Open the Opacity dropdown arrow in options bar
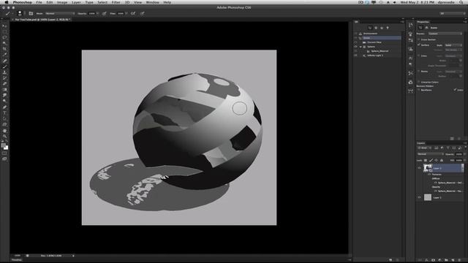The width and height of the screenshot is (468, 263). (x=97, y=13)
